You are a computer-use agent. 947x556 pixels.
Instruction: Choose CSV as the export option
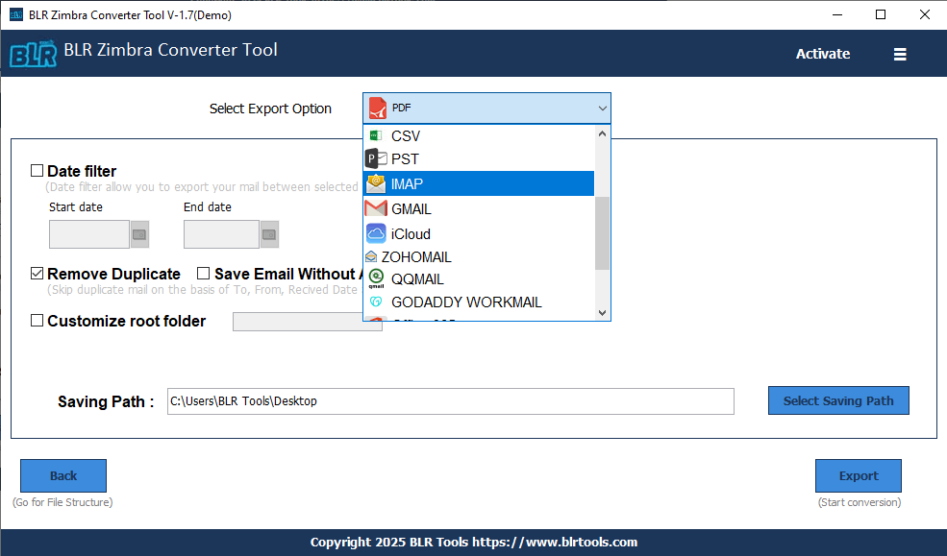click(405, 135)
